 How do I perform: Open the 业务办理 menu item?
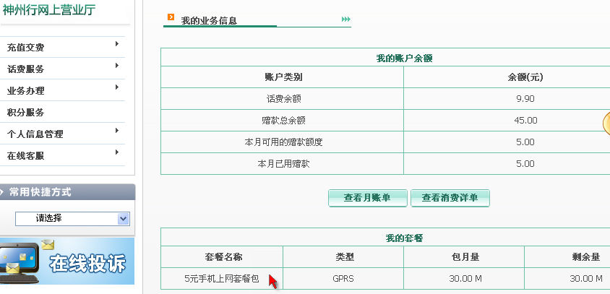tap(26, 91)
